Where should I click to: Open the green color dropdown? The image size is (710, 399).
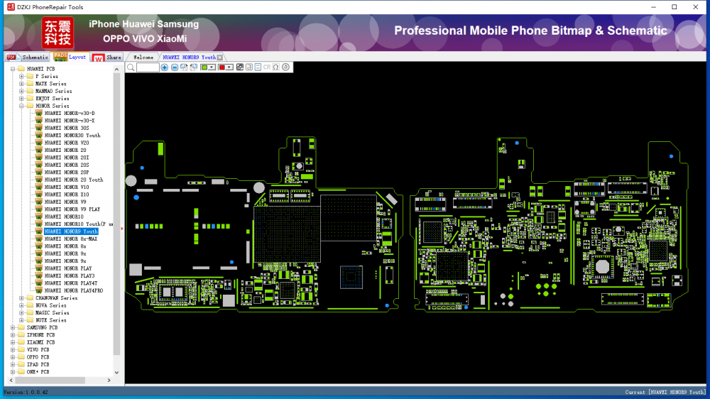(x=212, y=67)
